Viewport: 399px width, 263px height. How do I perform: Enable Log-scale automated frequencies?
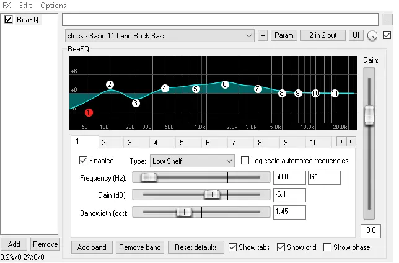click(245, 161)
